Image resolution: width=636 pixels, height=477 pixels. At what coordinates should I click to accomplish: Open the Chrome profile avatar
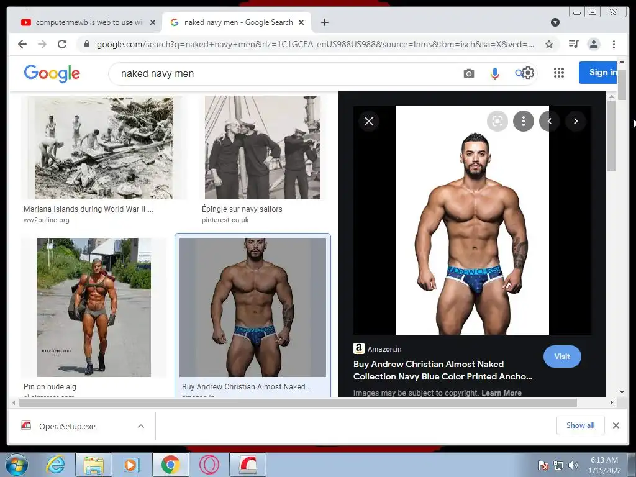593,44
